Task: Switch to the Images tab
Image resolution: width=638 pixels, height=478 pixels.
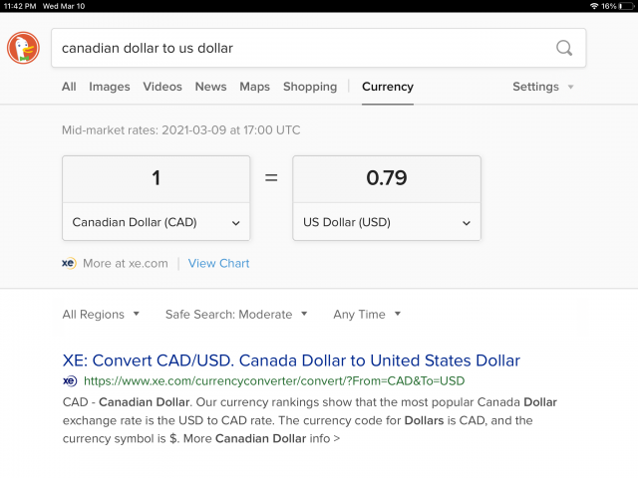Action: coord(110,87)
